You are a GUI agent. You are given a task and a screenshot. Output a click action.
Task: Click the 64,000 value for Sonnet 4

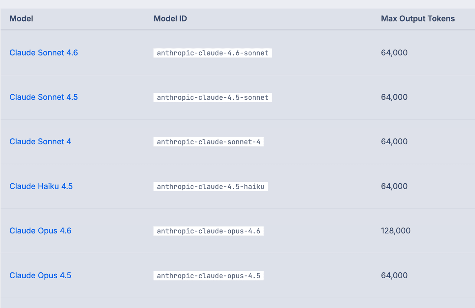click(x=394, y=142)
